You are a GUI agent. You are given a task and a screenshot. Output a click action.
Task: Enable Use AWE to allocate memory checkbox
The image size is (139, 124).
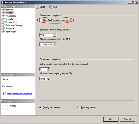(x=41, y=20)
